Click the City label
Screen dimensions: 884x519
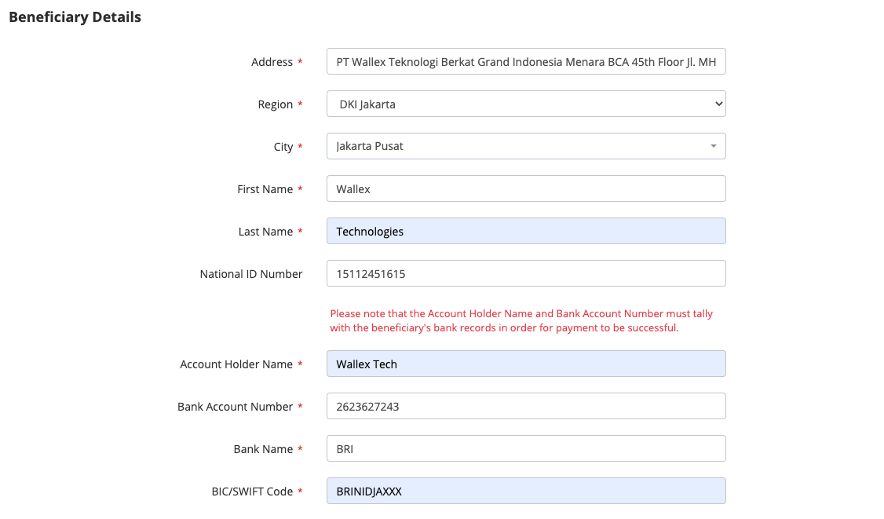(283, 147)
